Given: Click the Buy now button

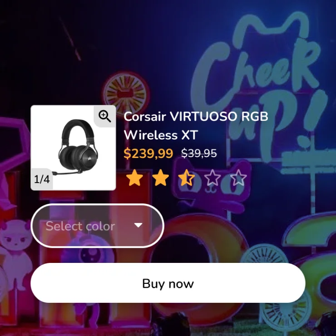Looking at the screenshot, I should click(x=168, y=283).
